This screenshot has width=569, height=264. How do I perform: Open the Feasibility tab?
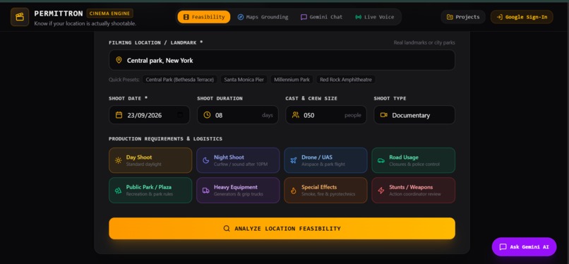click(x=203, y=17)
